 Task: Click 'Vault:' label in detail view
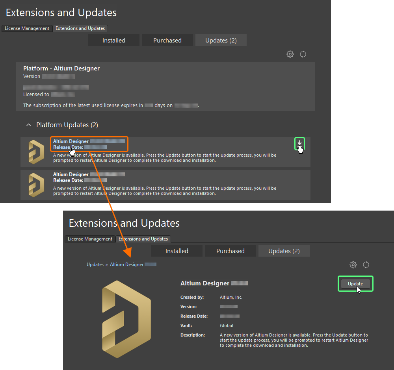click(x=186, y=326)
